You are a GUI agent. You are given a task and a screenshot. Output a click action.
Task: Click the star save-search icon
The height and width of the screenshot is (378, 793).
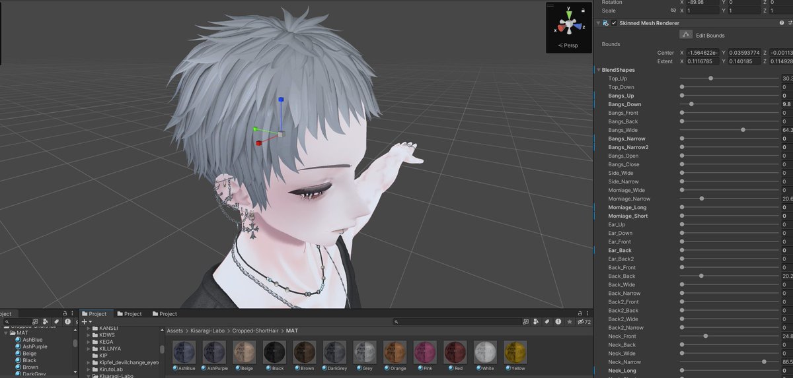570,322
